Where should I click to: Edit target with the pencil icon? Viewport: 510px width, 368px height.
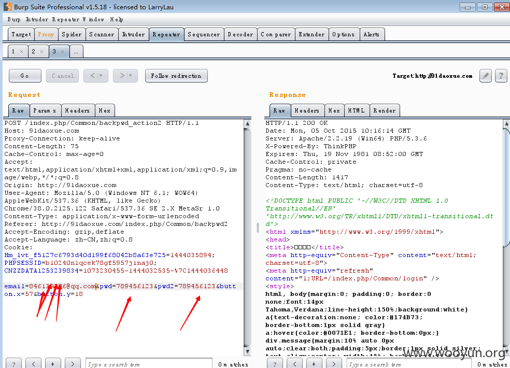485,76
